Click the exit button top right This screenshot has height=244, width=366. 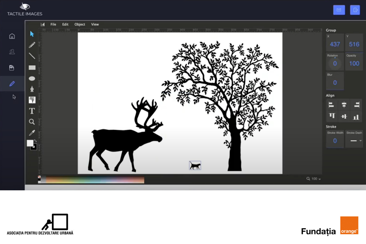(x=355, y=10)
